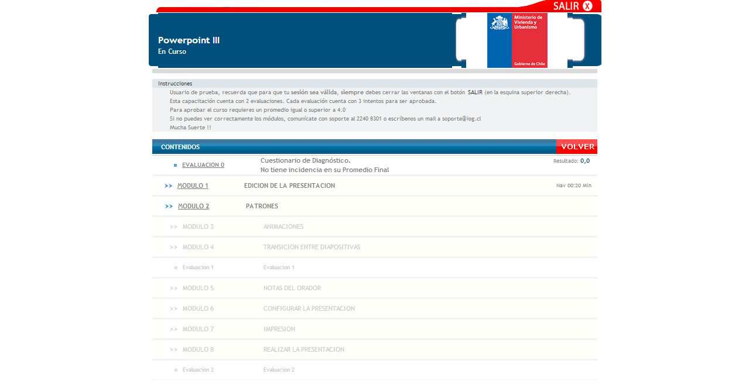This screenshot has width=749, height=388.
Task: Click the NOTAS DEL ORADOR title
Action: pyautogui.click(x=292, y=288)
